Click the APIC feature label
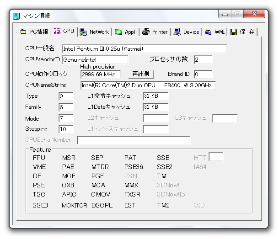This screenshot has width=279, height=239. [x=69, y=194]
